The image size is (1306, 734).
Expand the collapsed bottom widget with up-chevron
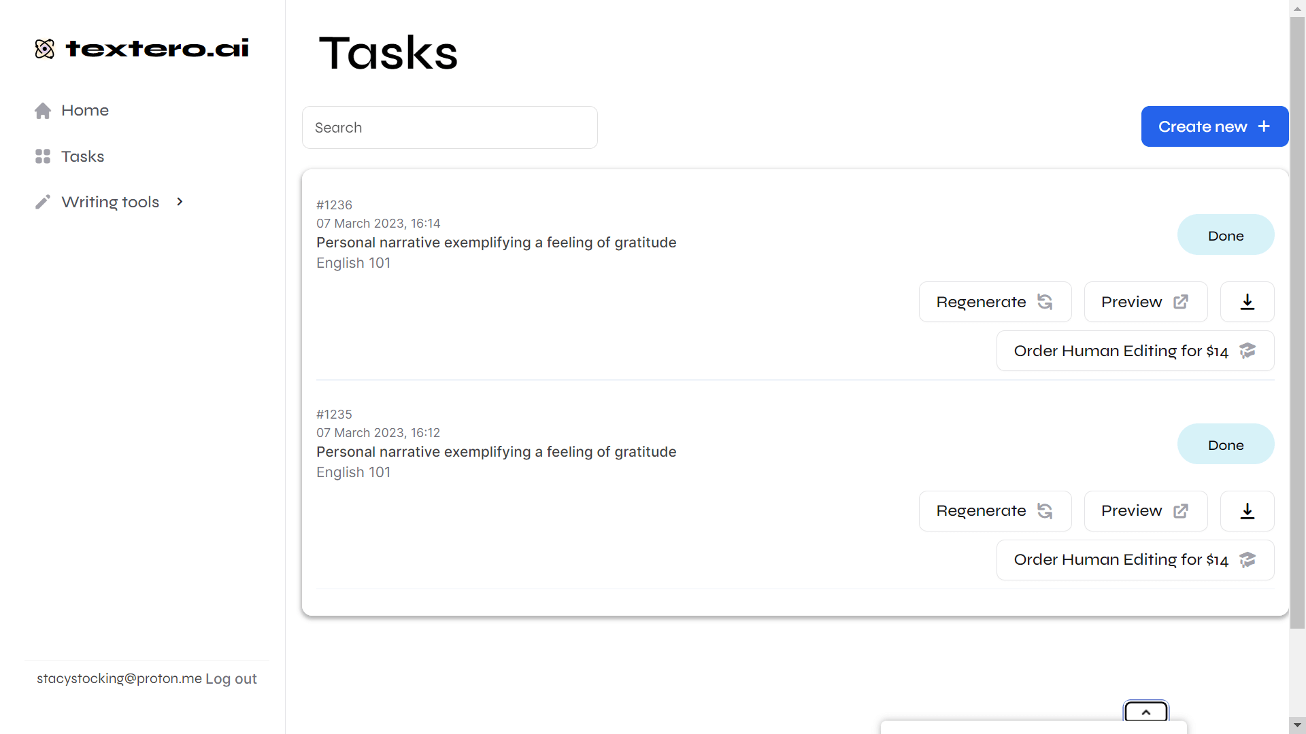[x=1145, y=712]
